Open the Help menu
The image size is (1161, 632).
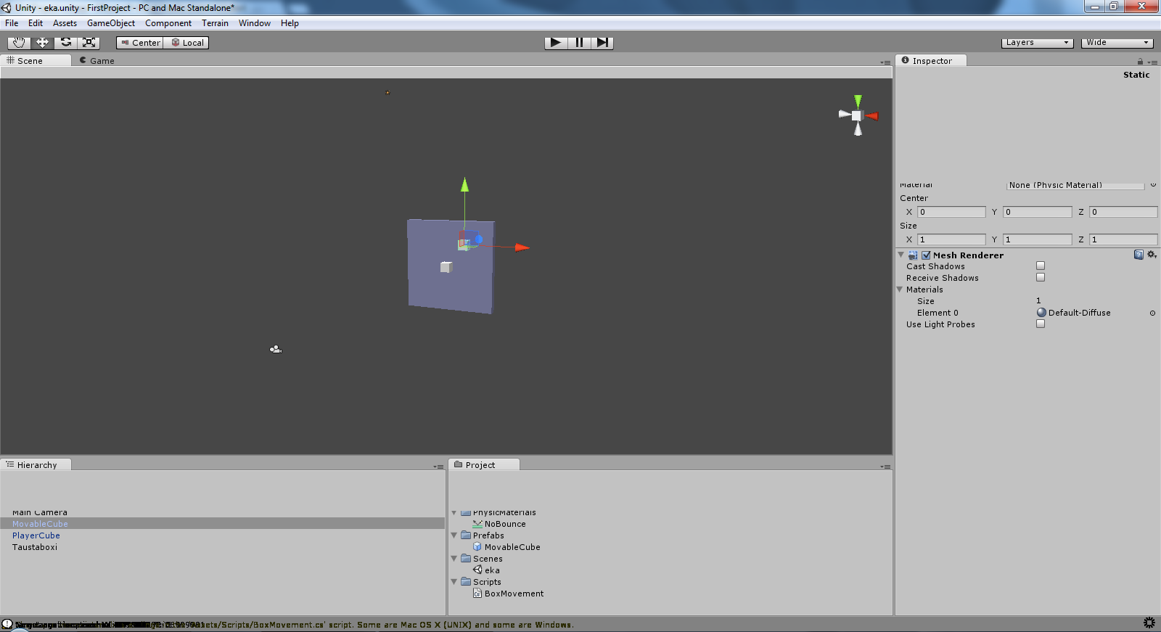point(290,23)
